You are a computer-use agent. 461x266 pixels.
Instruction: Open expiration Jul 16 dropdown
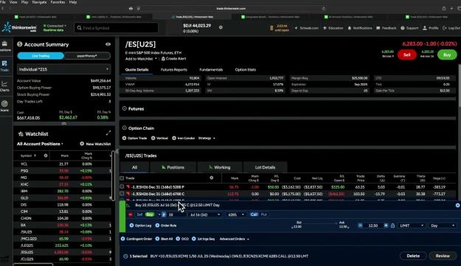tap(205, 214)
